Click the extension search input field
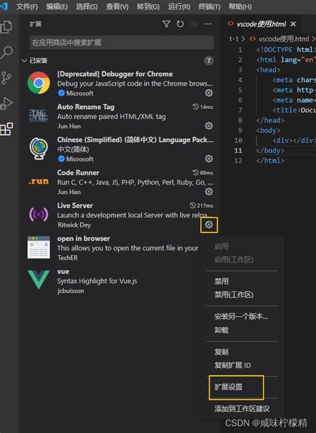316x433 pixels. tap(121, 43)
